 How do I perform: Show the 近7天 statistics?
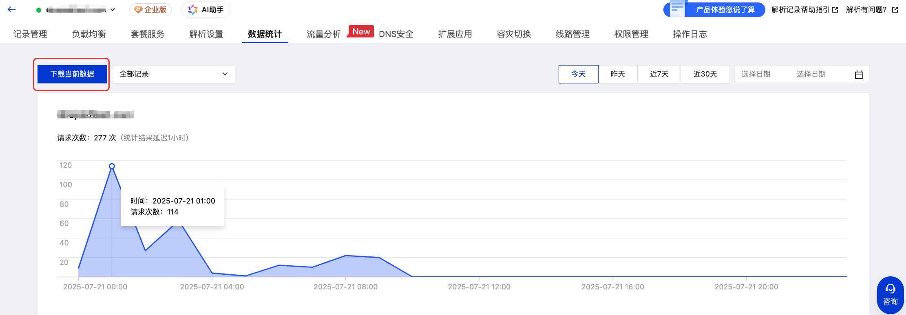click(659, 74)
